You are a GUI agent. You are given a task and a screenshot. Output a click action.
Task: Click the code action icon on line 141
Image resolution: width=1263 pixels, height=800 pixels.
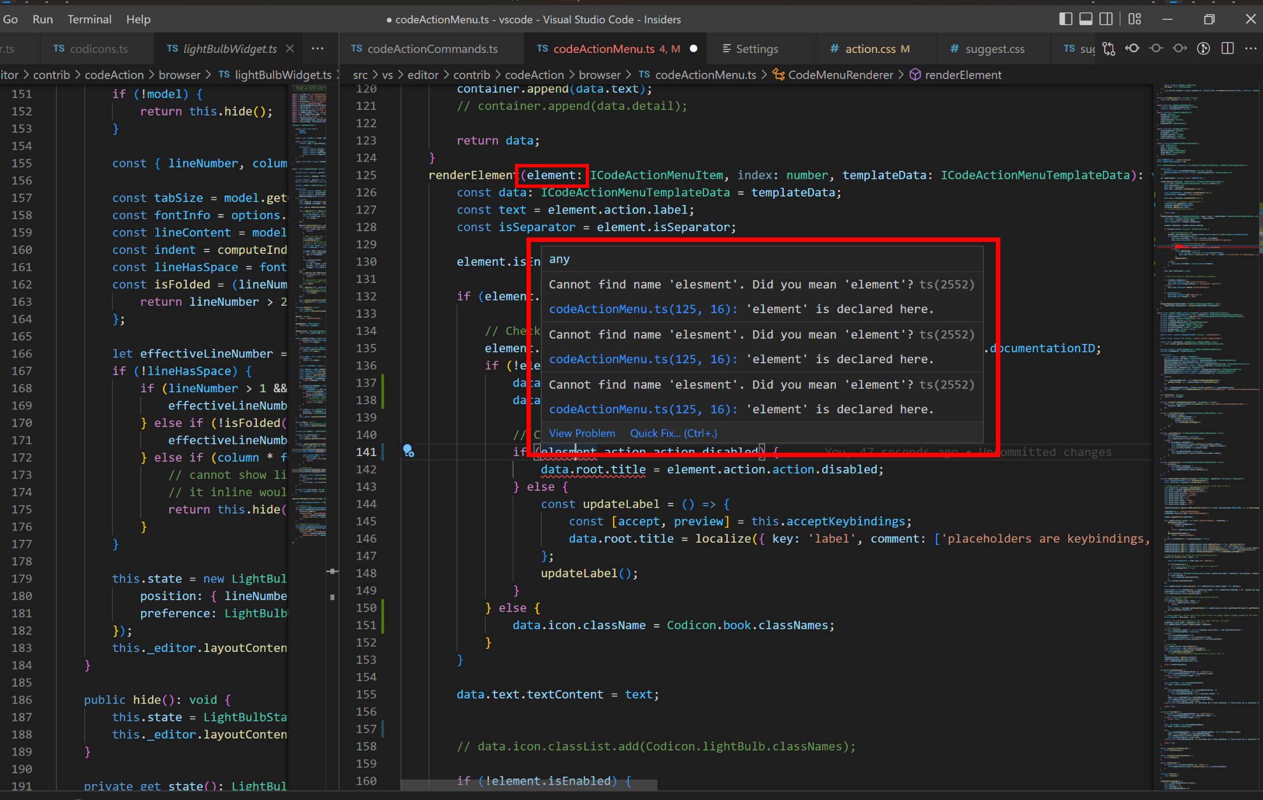click(x=408, y=452)
